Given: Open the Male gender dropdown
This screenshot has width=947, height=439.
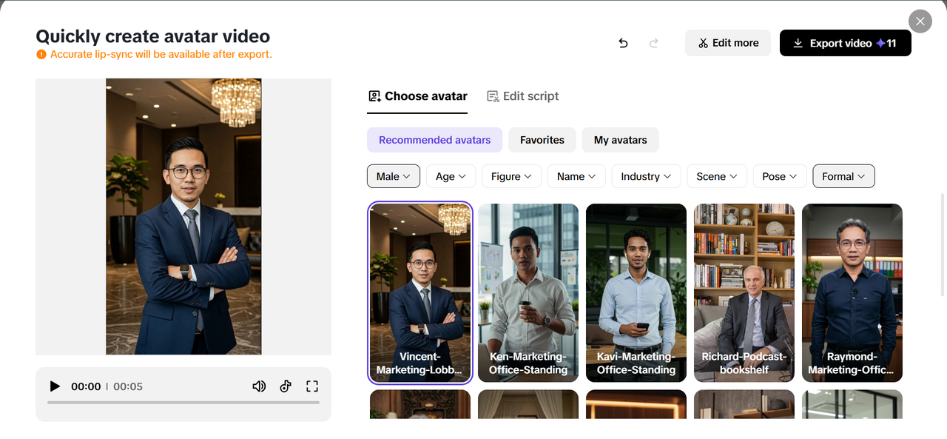Looking at the screenshot, I should coord(394,176).
